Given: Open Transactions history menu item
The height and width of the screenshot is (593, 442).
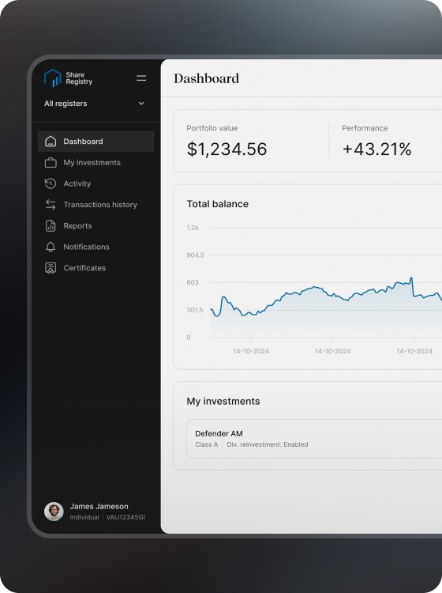Looking at the screenshot, I should 96,205.
